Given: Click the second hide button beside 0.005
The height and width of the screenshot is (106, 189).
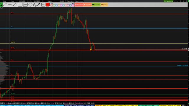Looking at the screenshot, I should coord(79,1).
